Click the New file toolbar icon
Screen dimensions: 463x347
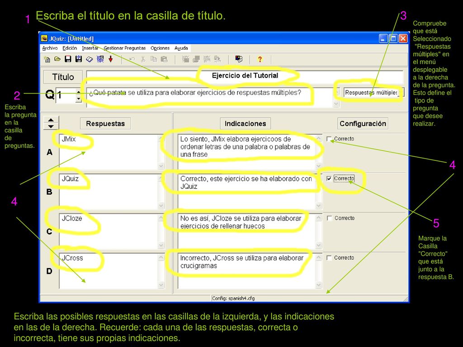pos(47,59)
